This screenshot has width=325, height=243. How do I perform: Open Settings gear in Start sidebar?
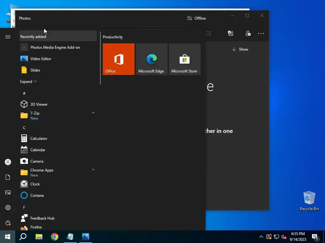pos(8,208)
